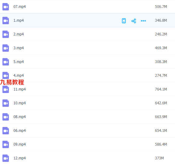Open the file named 1.mp4
The width and height of the screenshot is (175, 164).
coord(19,20)
